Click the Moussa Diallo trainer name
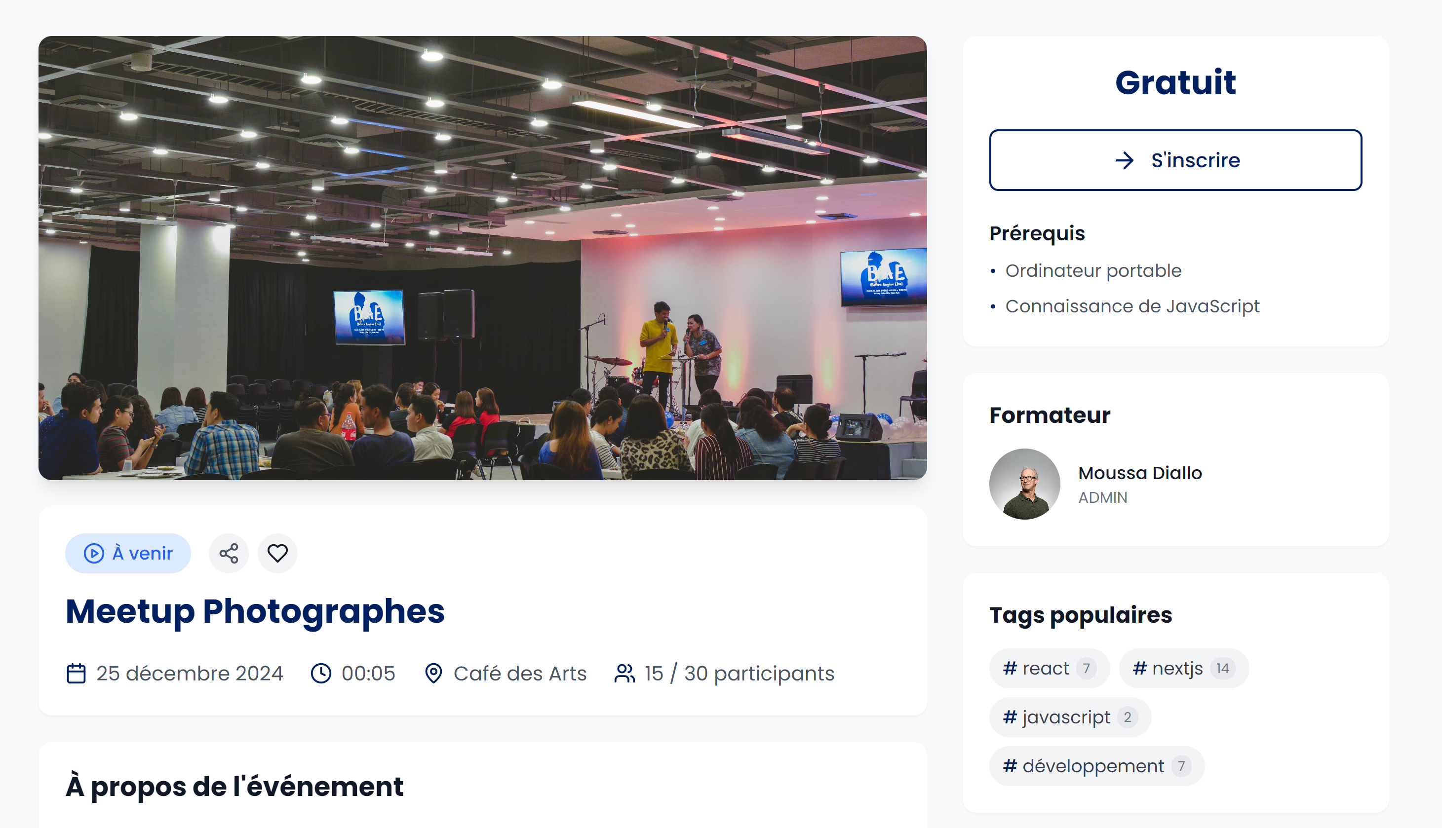The width and height of the screenshot is (1442, 828). click(1140, 473)
